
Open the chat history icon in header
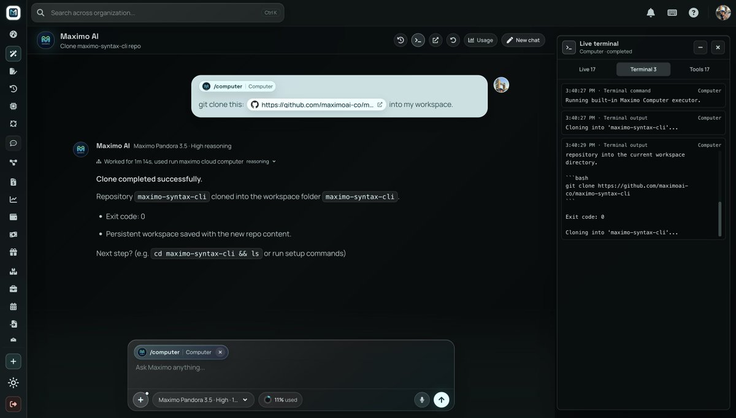[401, 40]
